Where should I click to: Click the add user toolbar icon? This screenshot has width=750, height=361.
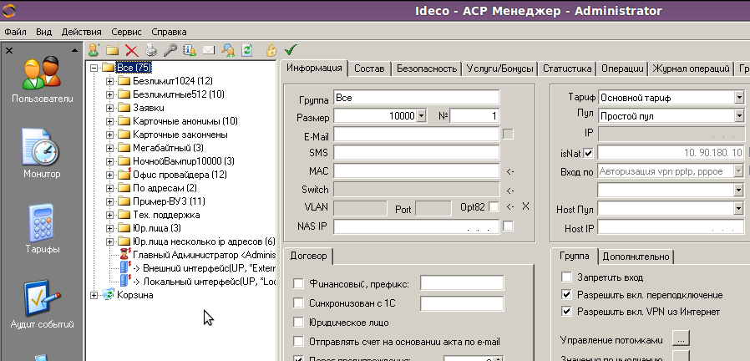click(94, 50)
